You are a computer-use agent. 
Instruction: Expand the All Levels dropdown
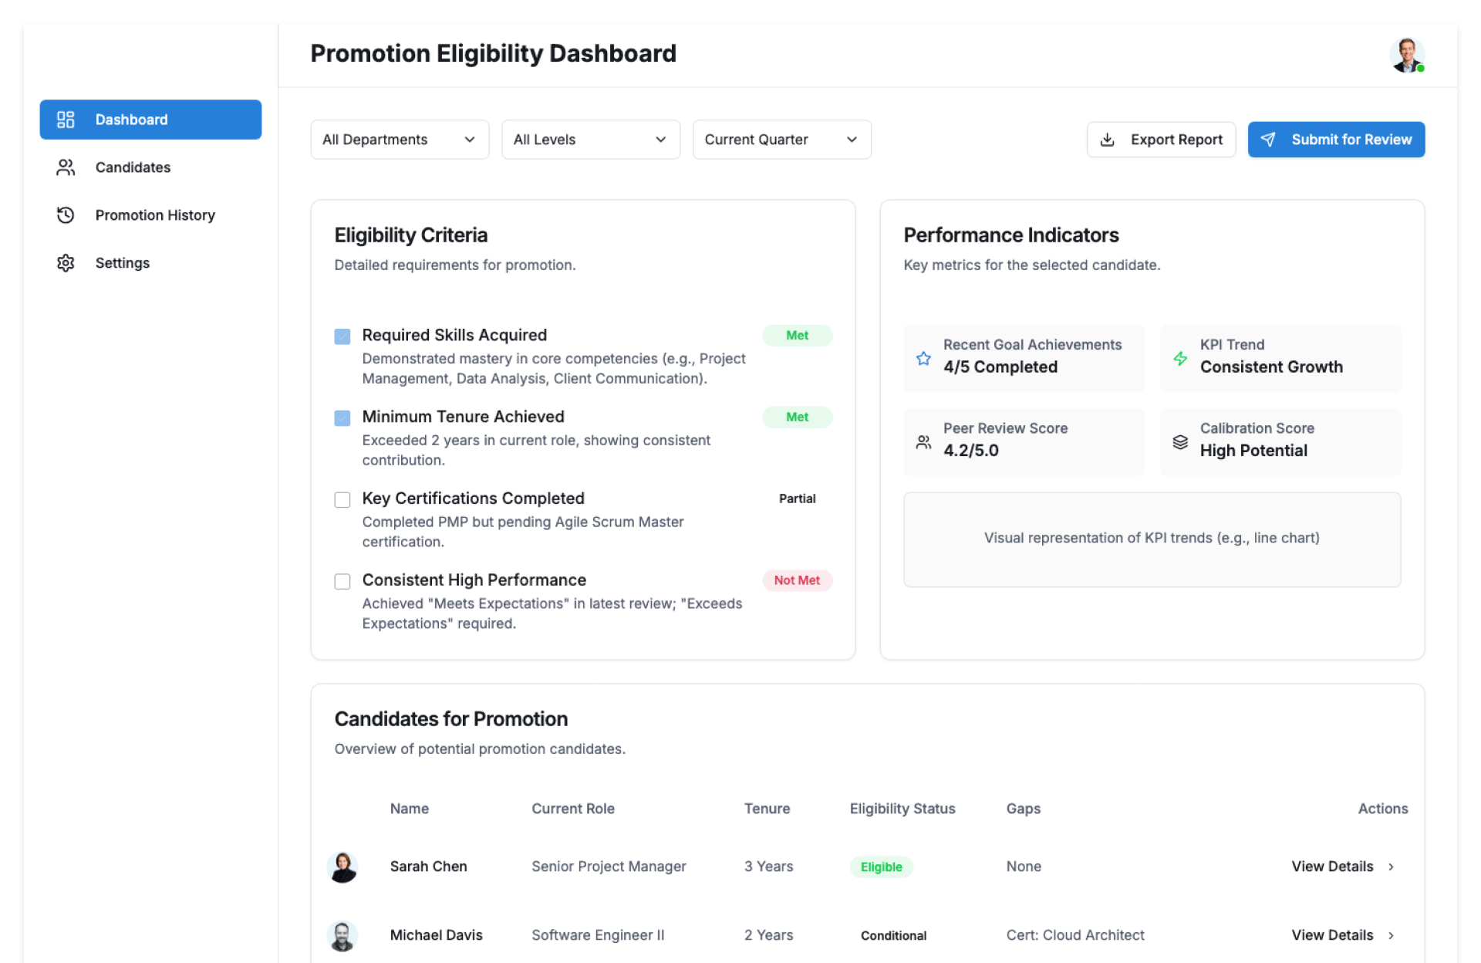[x=590, y=140]
